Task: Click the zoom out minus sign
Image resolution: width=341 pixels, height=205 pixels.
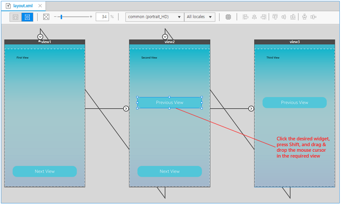Action: (x=55, y=17)
